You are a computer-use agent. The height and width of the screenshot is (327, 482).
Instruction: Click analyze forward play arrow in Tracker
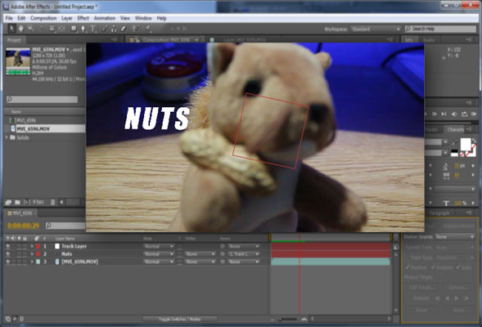457,298
